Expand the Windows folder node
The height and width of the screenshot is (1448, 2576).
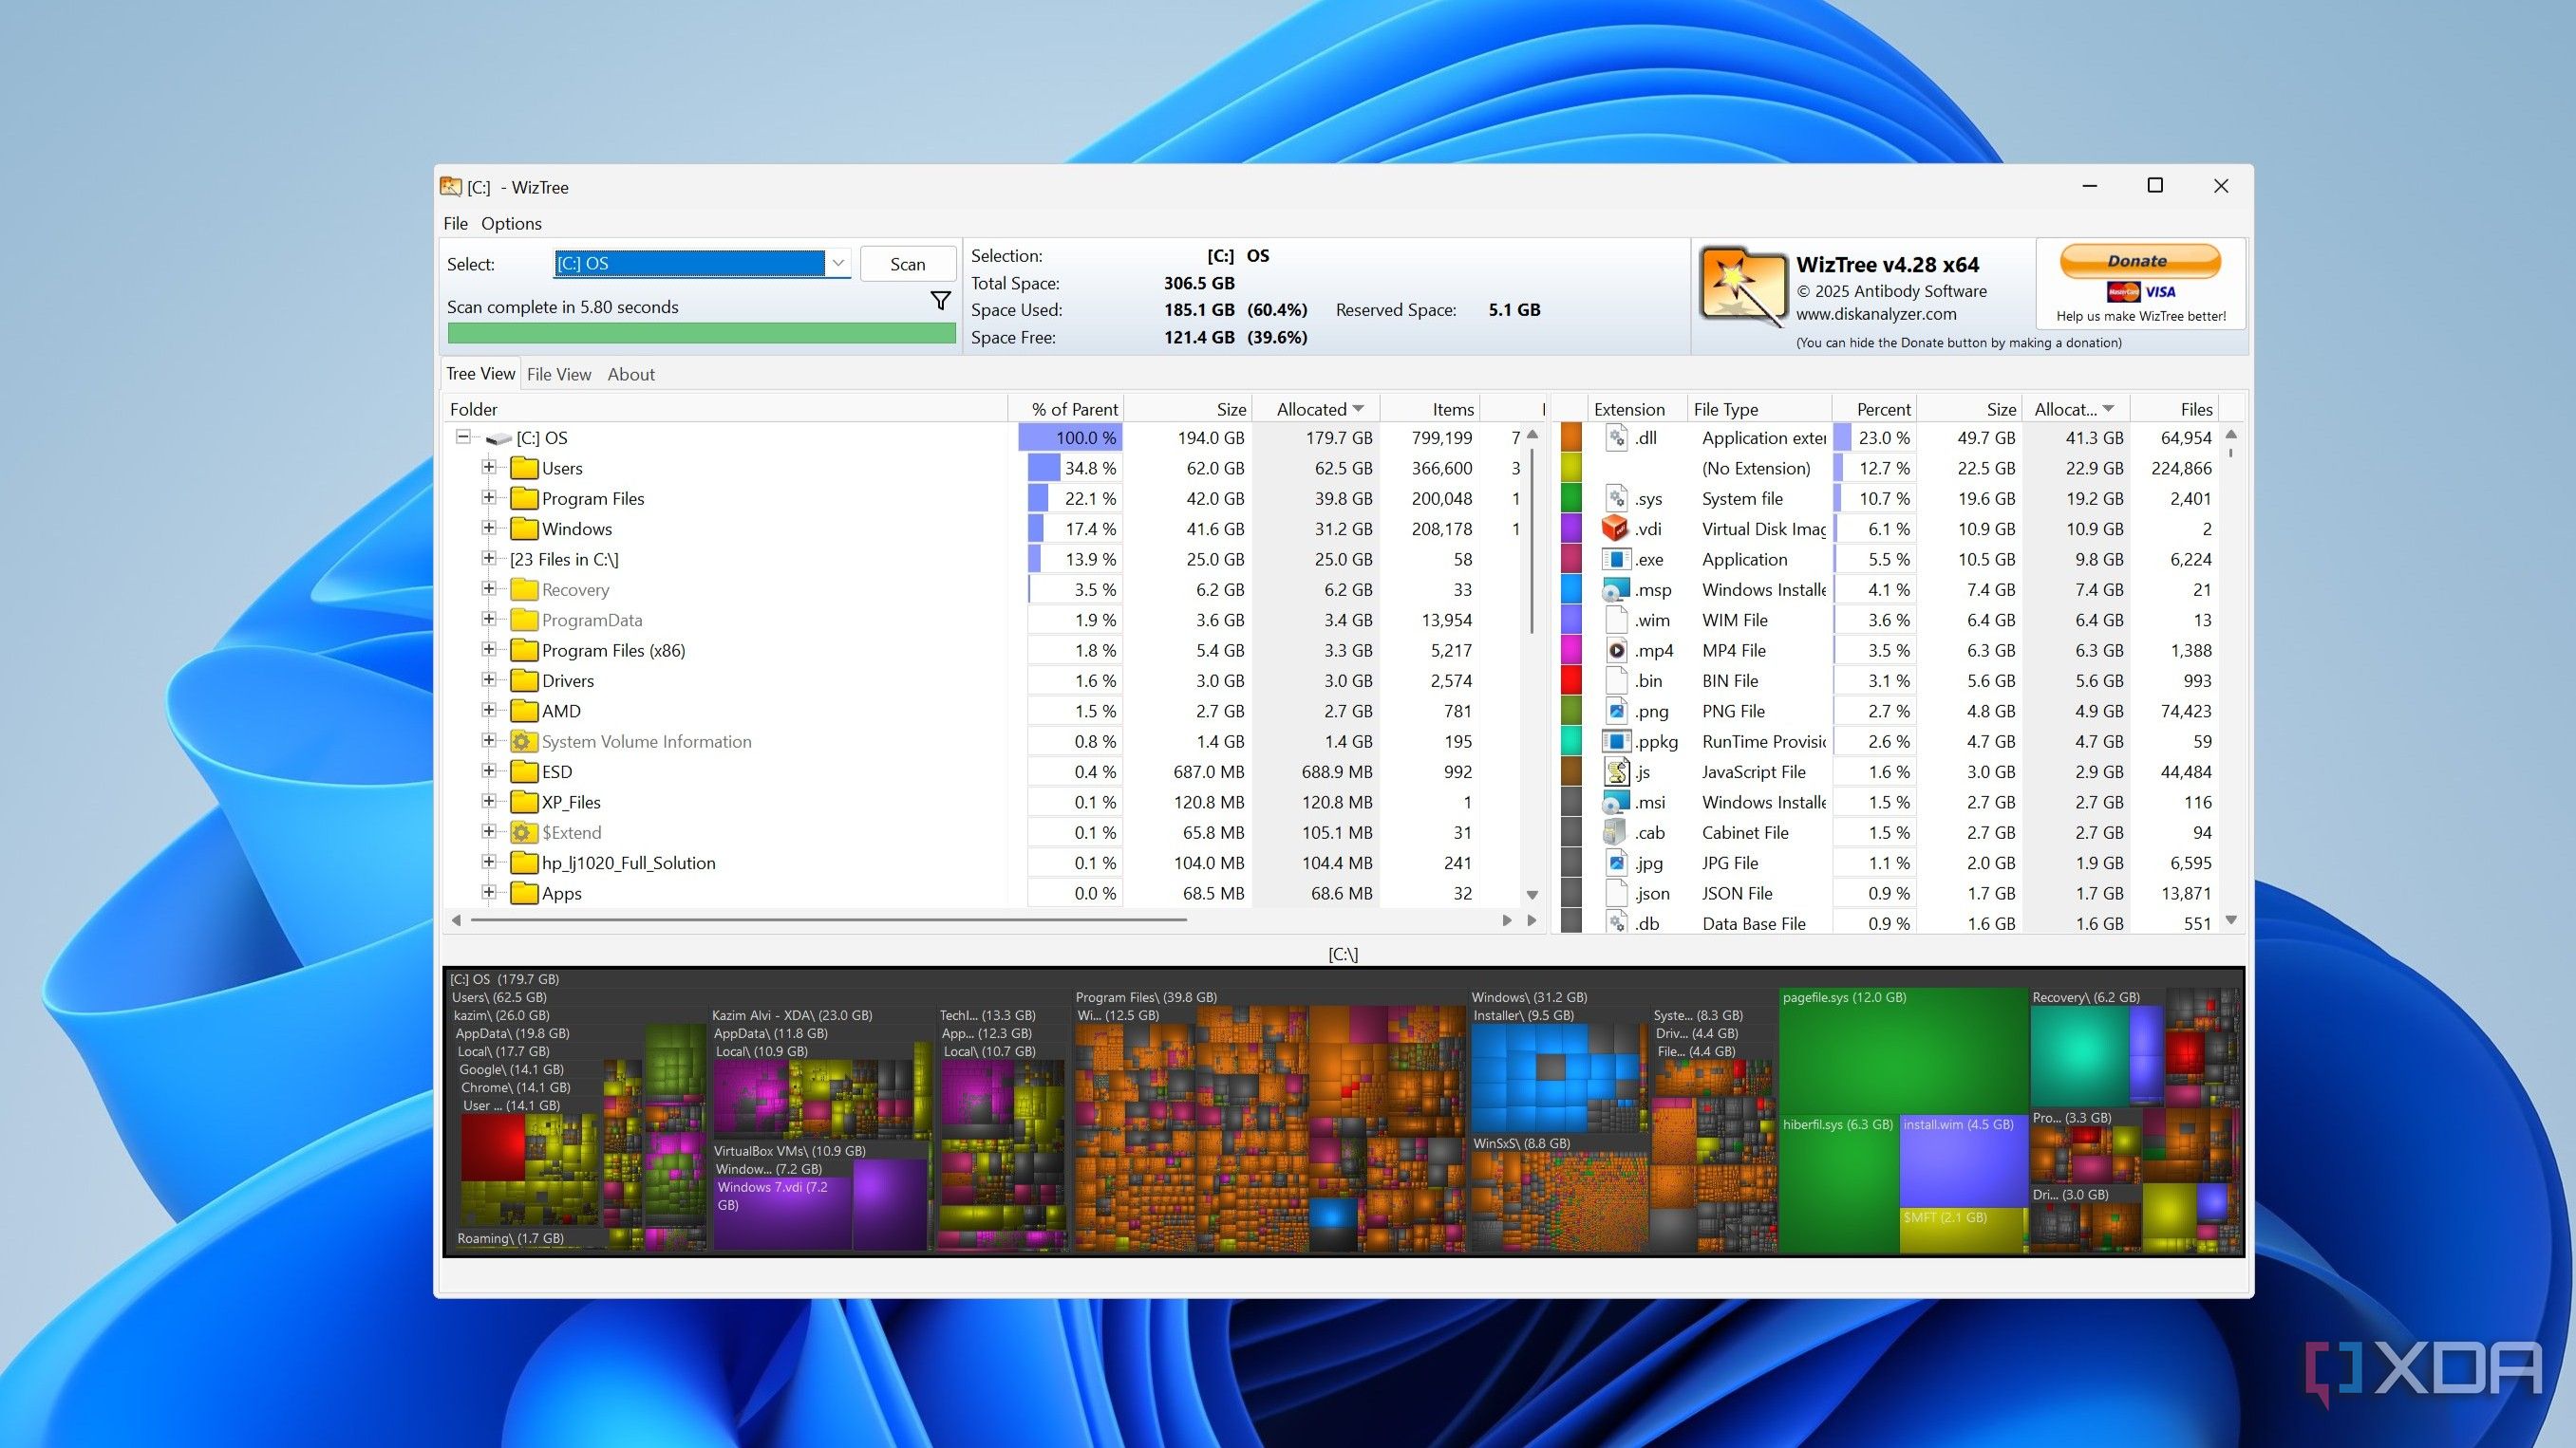pos(489,528)
